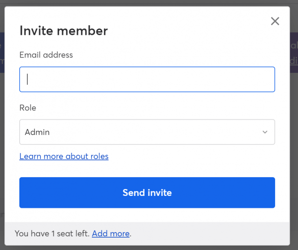Open Learn more about roles link
This screenshot has height=250, width=298.
[x=64, y=156]
